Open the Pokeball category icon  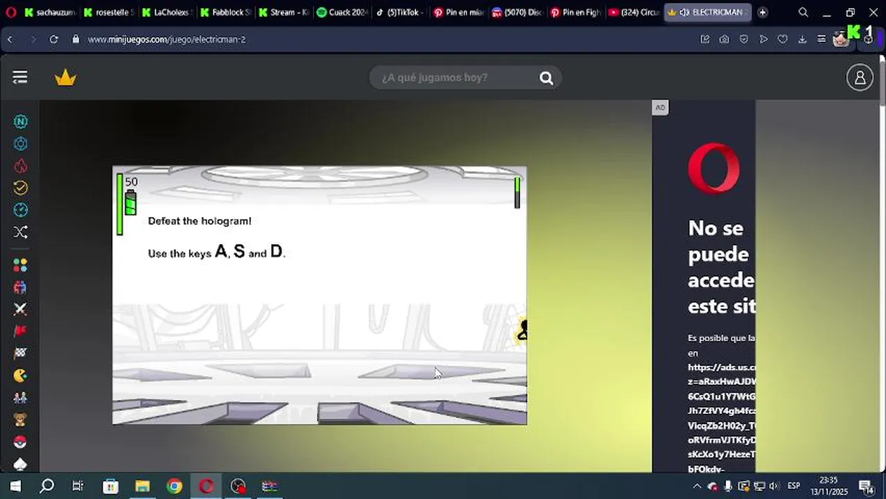click(21, 442)
